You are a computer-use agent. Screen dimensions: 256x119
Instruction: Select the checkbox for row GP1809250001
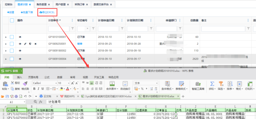coord(12,44)
